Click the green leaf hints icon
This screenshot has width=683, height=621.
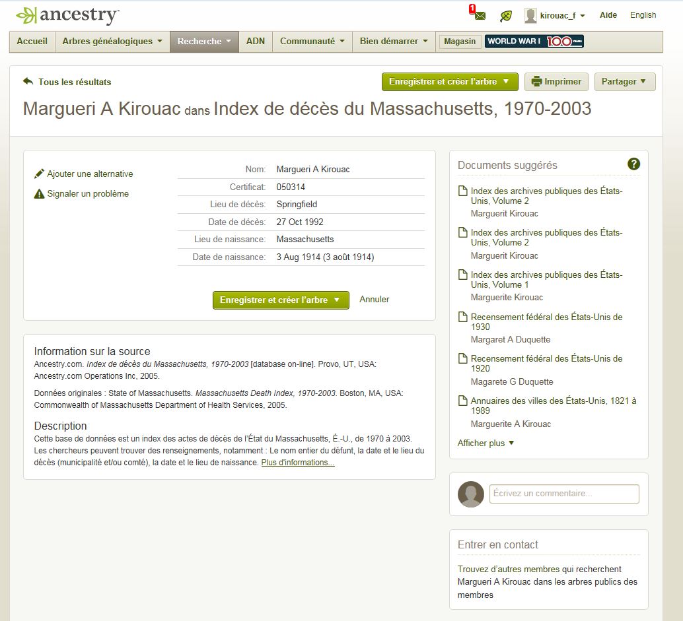point(506,16)
